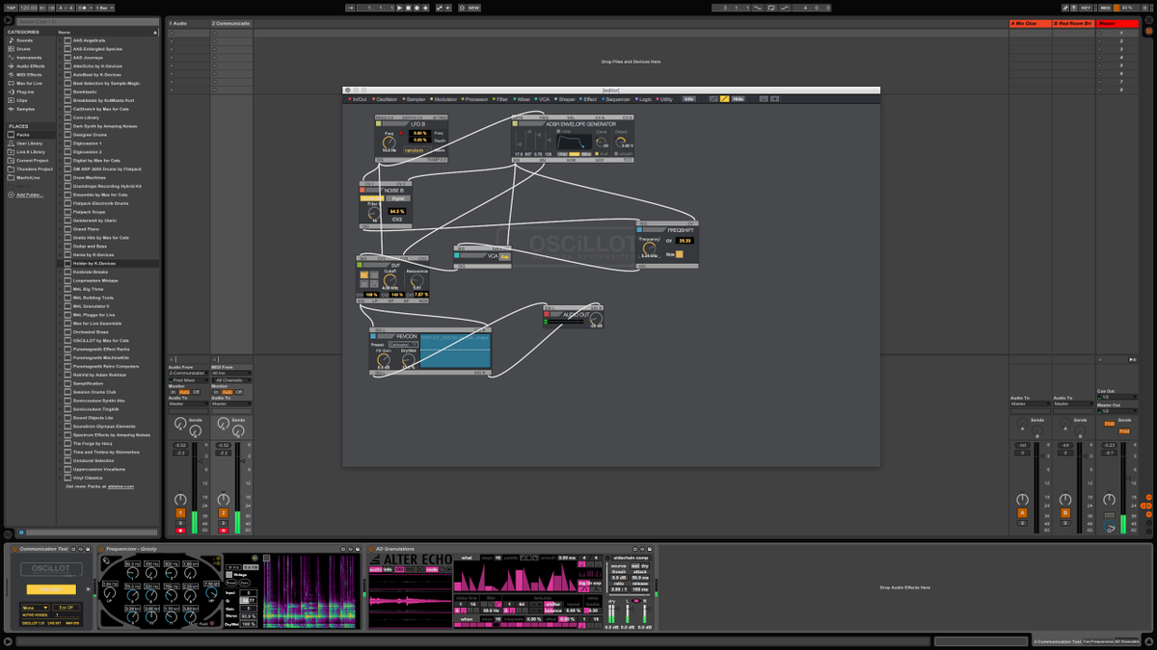
Task: Select Audio Effects in the browser categories
Action: pos(30,65)
